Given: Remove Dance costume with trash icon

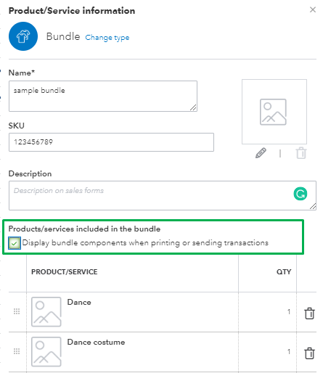Looking at the screenshot, I should [x=309, y=353].
